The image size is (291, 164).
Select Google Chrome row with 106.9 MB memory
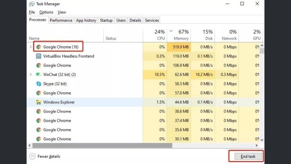point(143,65)
